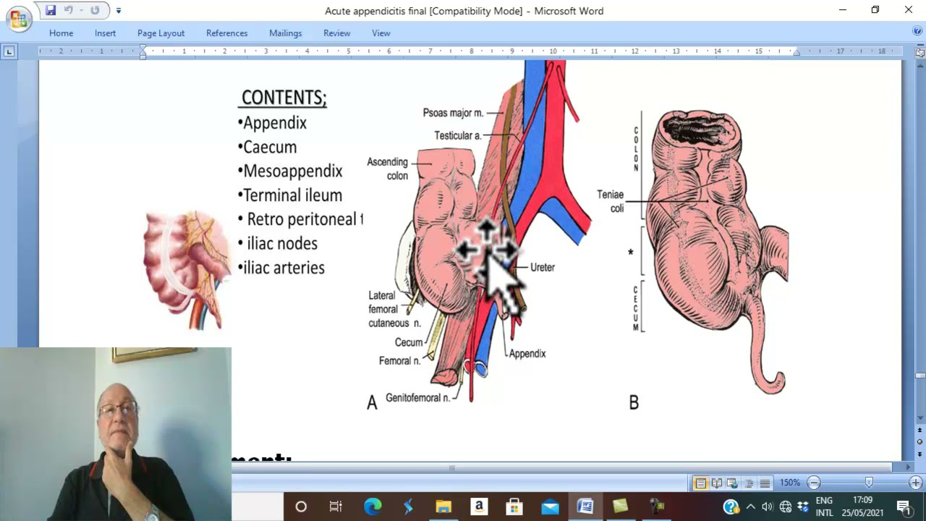926x521 pixels.
Task: Open Task View on the taskbar
Action: pyautogui.click(x=336, y=507)
